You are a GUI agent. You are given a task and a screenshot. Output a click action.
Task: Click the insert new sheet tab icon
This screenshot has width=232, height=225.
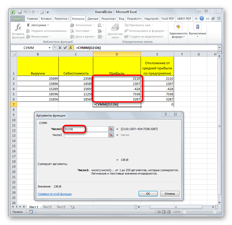pos(72,207)
